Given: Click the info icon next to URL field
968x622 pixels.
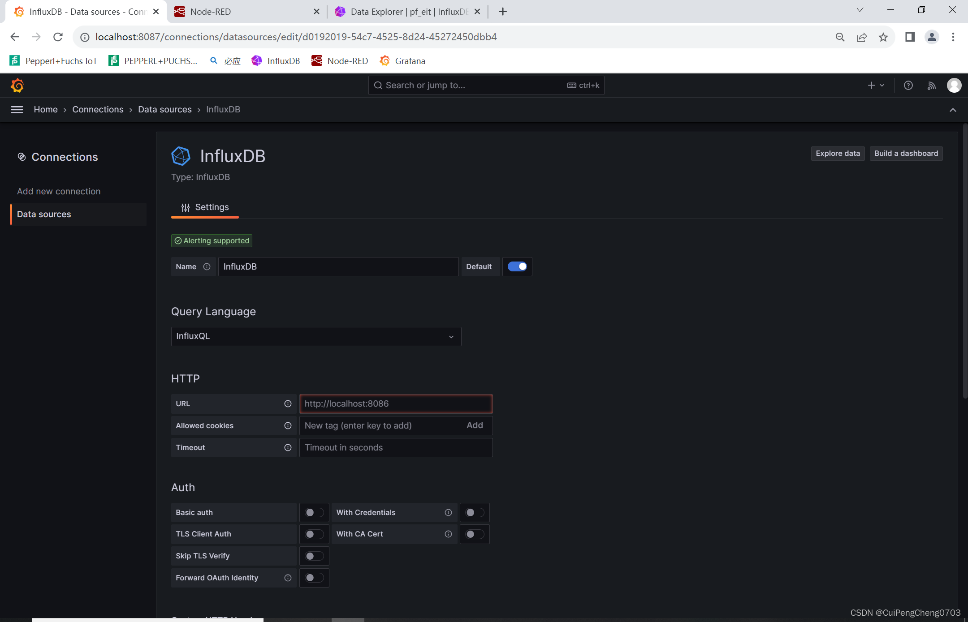Looking at the screenshot, I should point(288,403).
